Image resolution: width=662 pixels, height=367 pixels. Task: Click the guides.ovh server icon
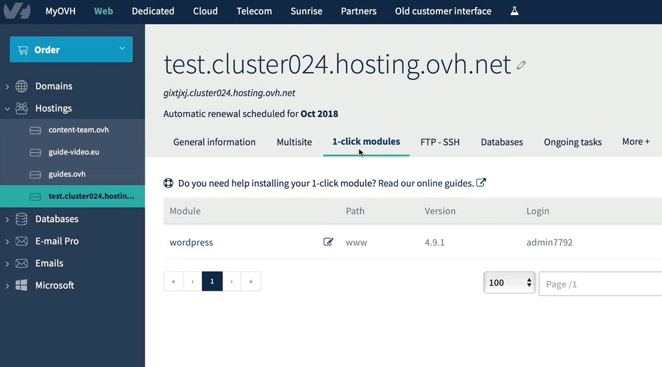pyautogui.click(x=36, y=174)
